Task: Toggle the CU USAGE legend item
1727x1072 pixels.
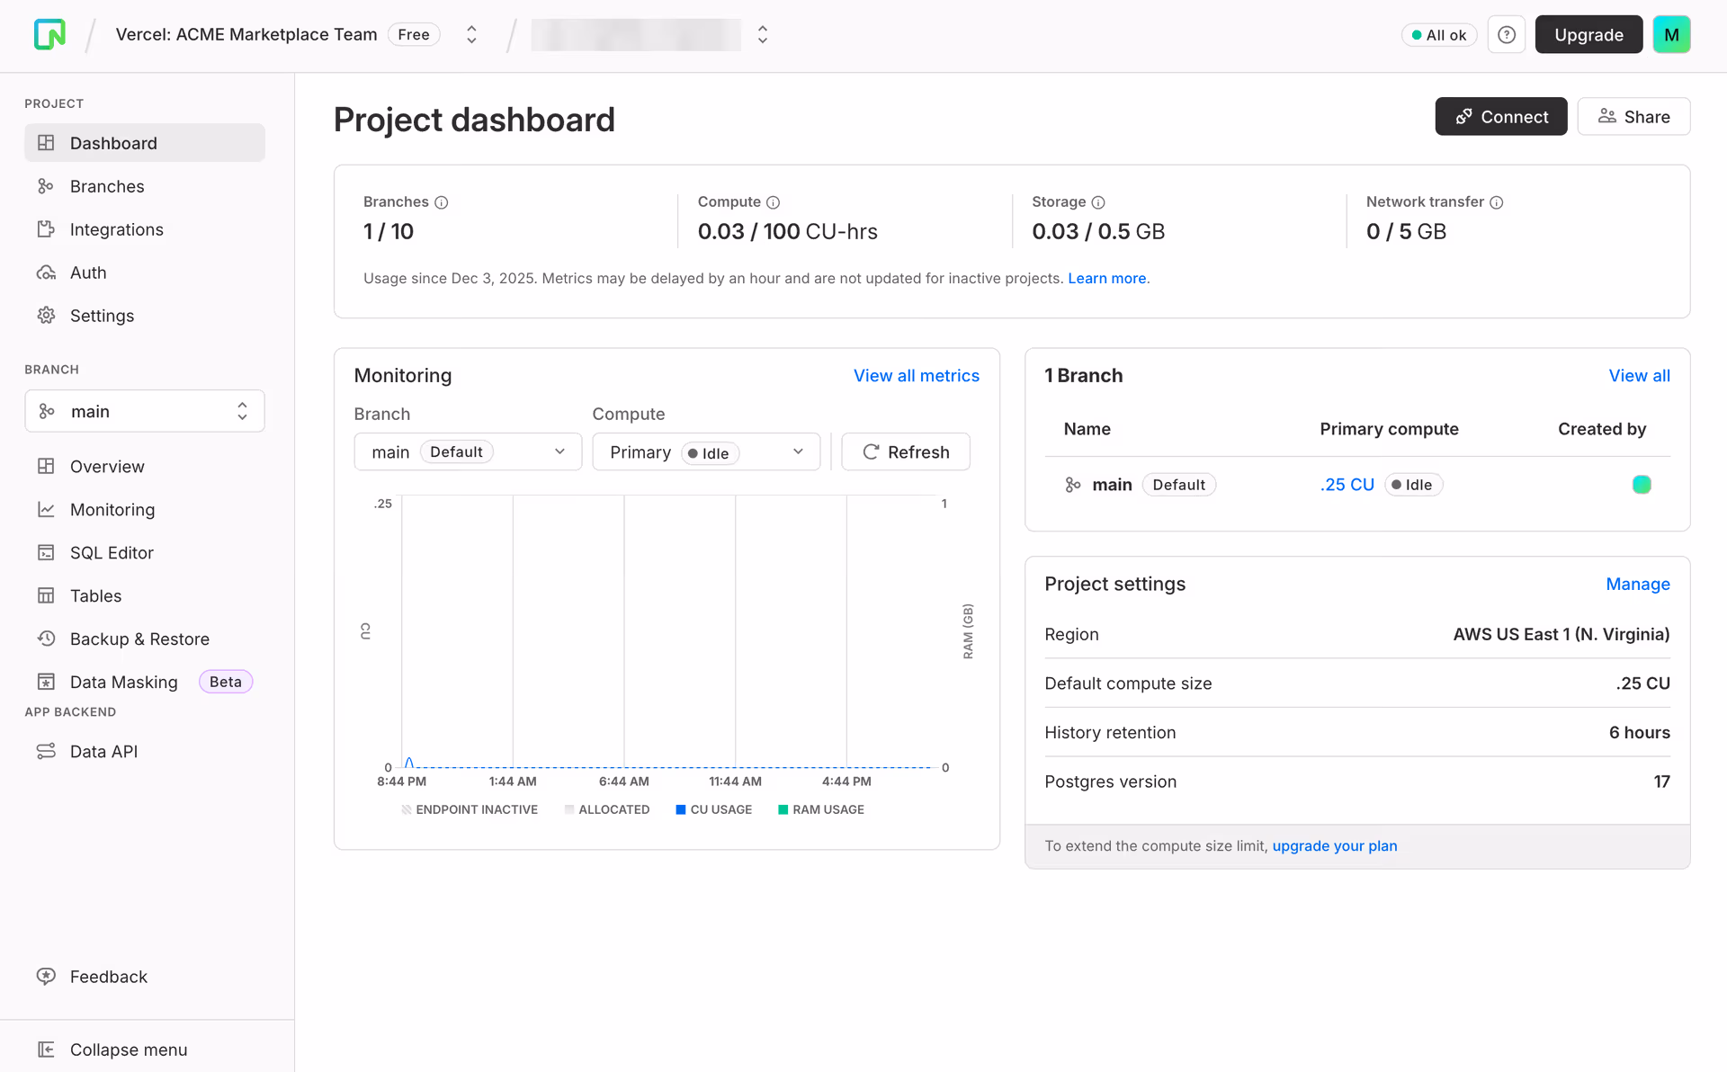Action: click(x=713, y=809)
